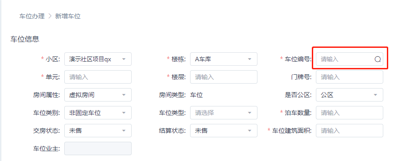The image size is (399, 161).
Task: Focus the 车位编号 input field
Action: (350, 59)
